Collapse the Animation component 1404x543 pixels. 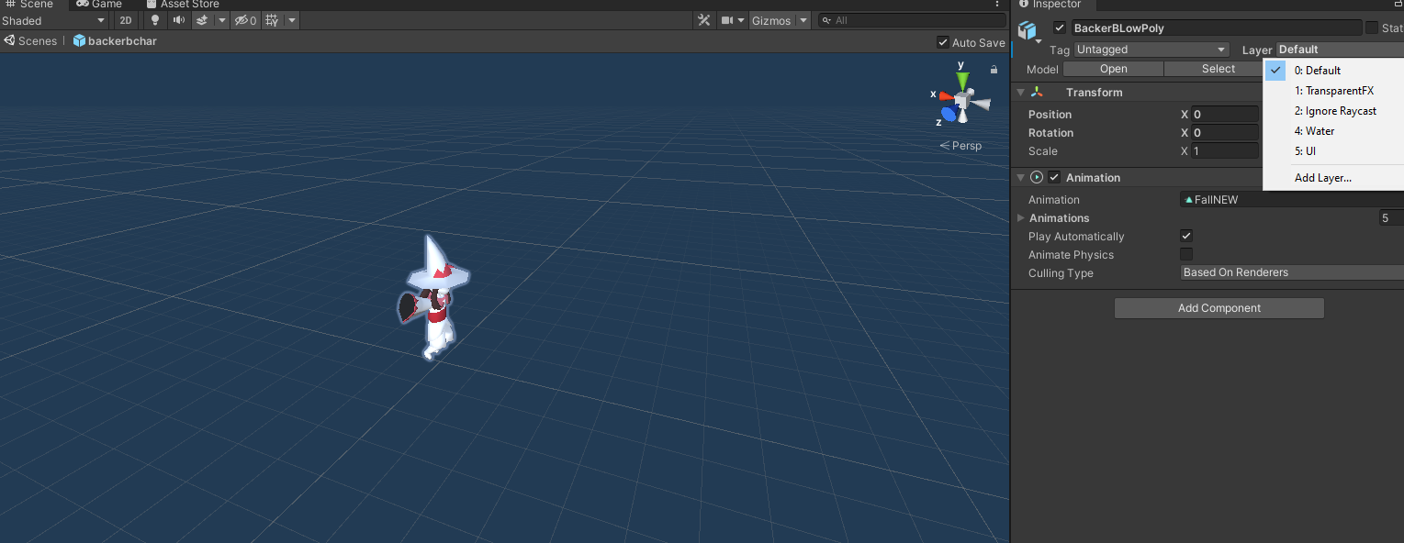tap(1020, 177)
